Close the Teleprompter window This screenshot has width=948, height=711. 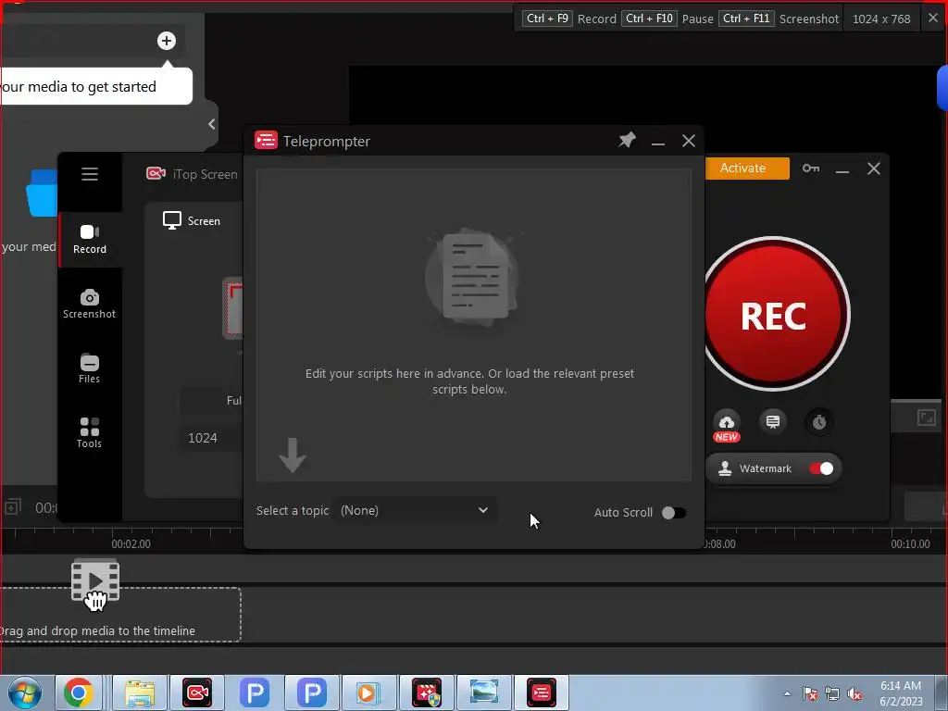(688, 141)
